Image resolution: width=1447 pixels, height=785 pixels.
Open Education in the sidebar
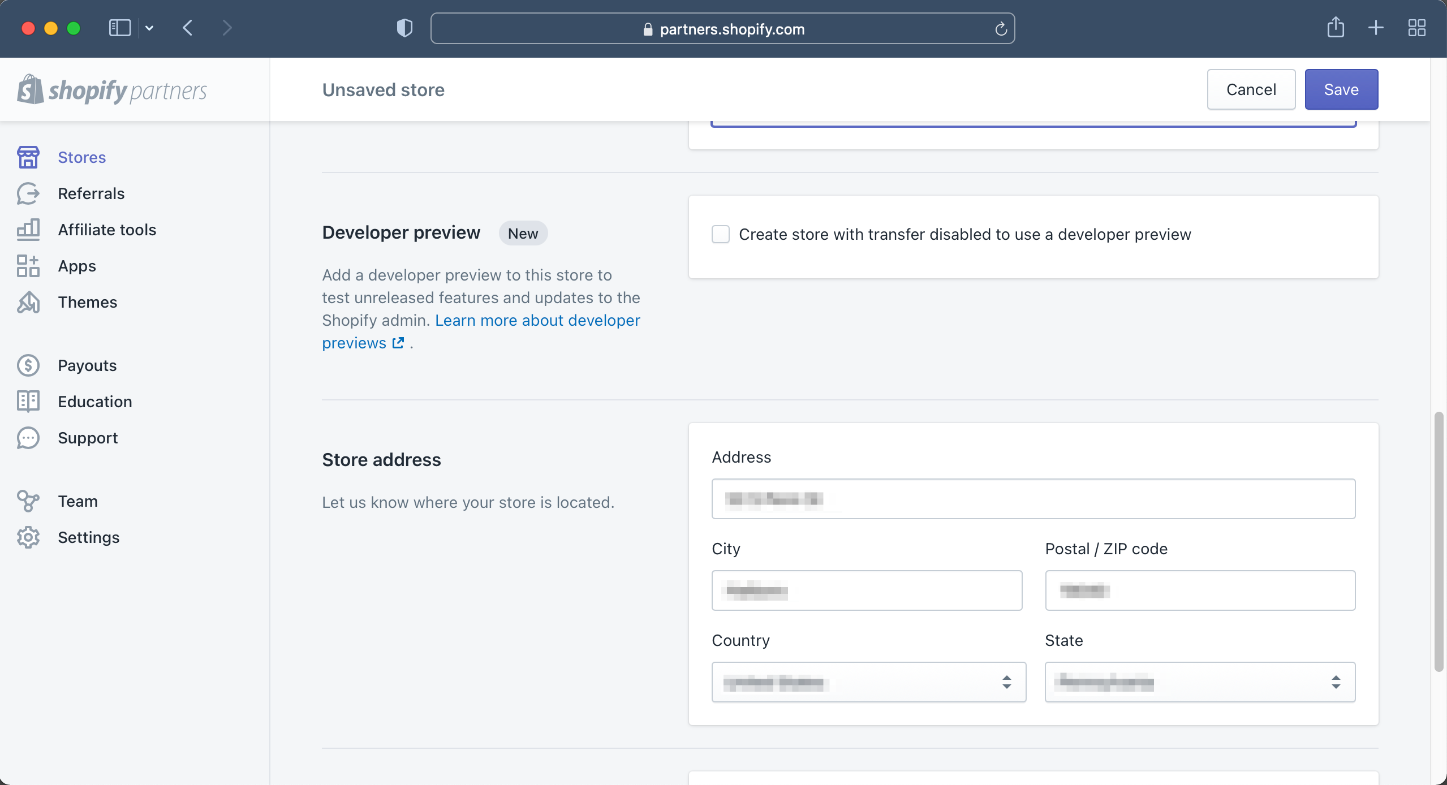(x=95, y=402)
